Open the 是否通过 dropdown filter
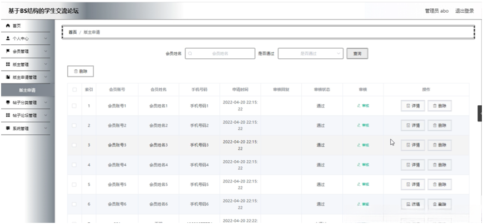 point(311,53)
